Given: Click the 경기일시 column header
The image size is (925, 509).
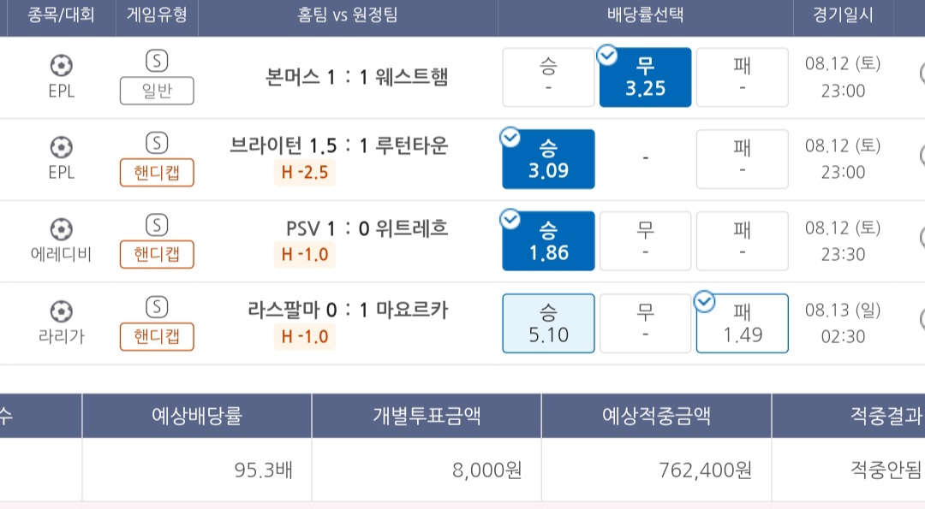Looking at the screenshot, I should point(843,15).
